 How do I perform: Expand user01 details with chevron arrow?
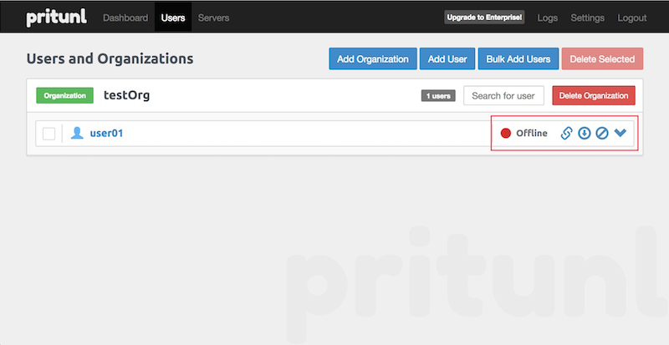click(620, 133)
